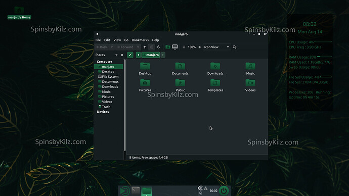
Task: Select Desktop in the Places sidebar
Action: pyautogui.click(x=108, y=72)
